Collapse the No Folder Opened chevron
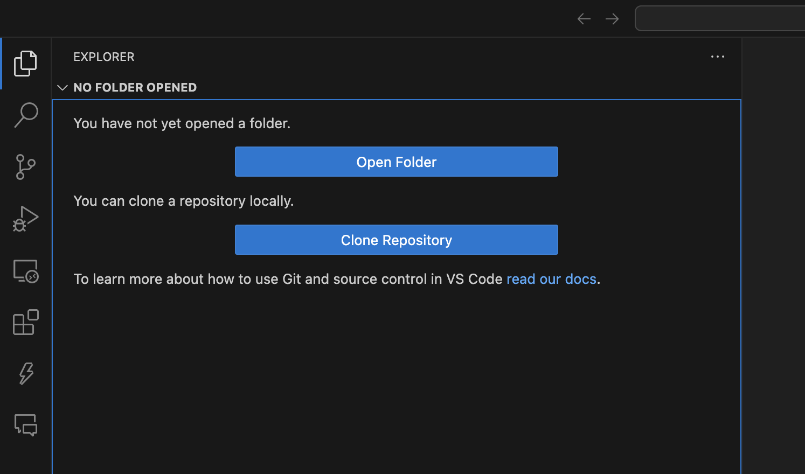This screenshot has height=474, width=805. pos(63,87)
